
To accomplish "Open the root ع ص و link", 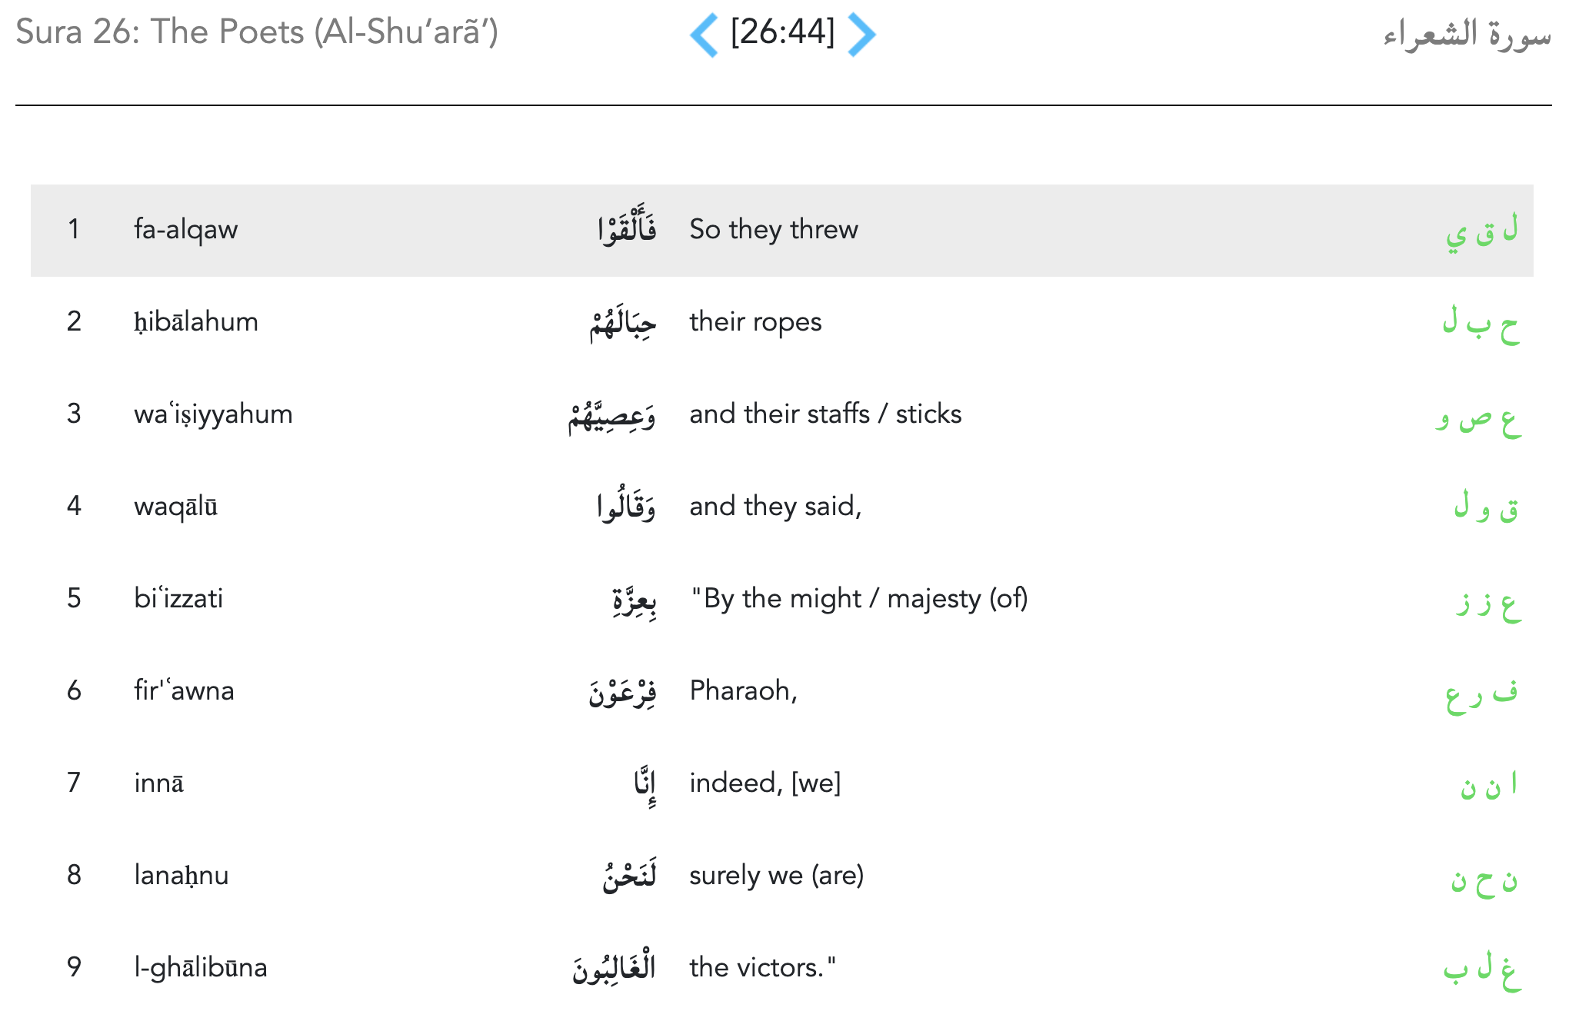I will (1478, 417).
